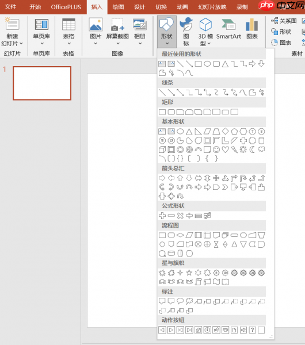
Task: Pick the oval speech bubble in 标注
Action: 180,301
